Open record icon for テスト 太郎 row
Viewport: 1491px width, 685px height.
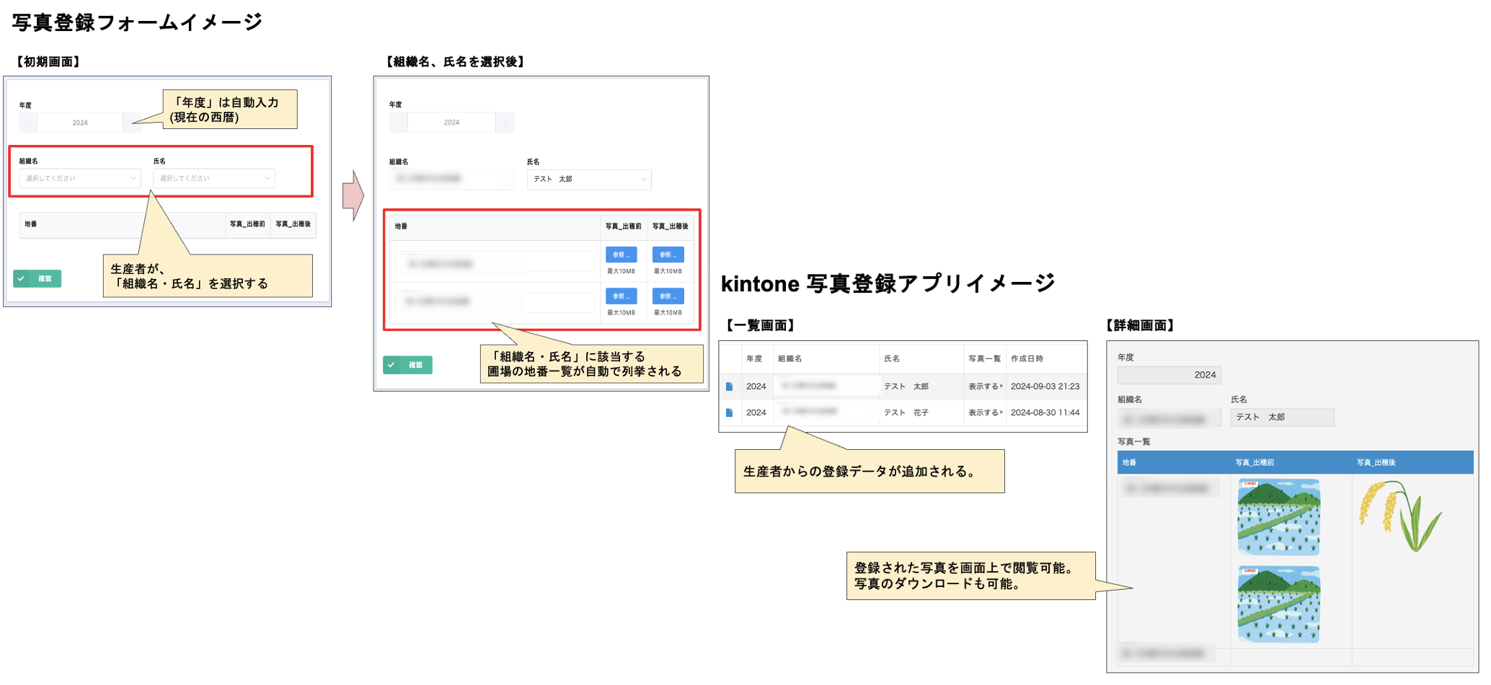(729, 386)
